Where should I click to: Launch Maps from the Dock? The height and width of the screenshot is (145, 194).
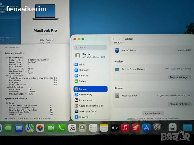pyautogui.click(x=30, y=128)
